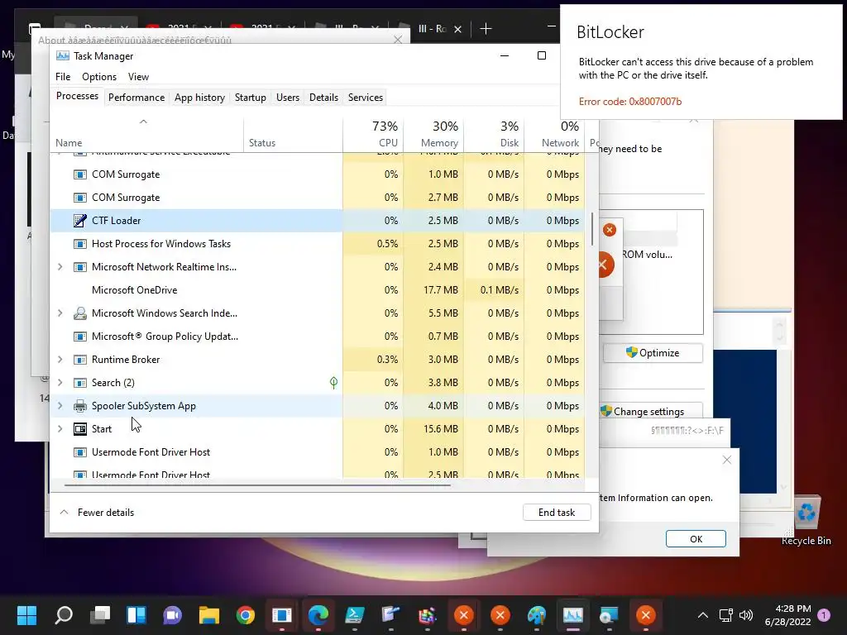847x635 pixels.
Task: Expand the Microsoft Network Realtime Inspection process
Action: pyautogui.click(x=60, y=267)
